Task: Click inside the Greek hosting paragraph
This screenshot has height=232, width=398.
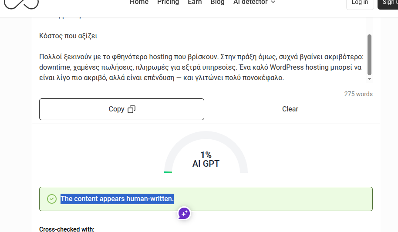Action: (x=200, y=67)
